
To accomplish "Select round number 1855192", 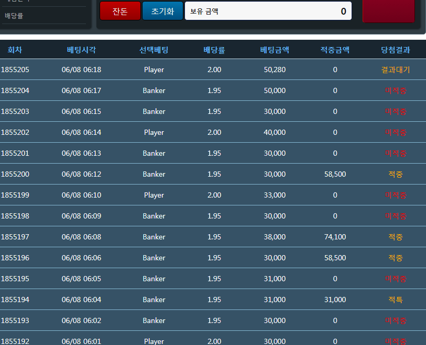I will coord(15,341).
